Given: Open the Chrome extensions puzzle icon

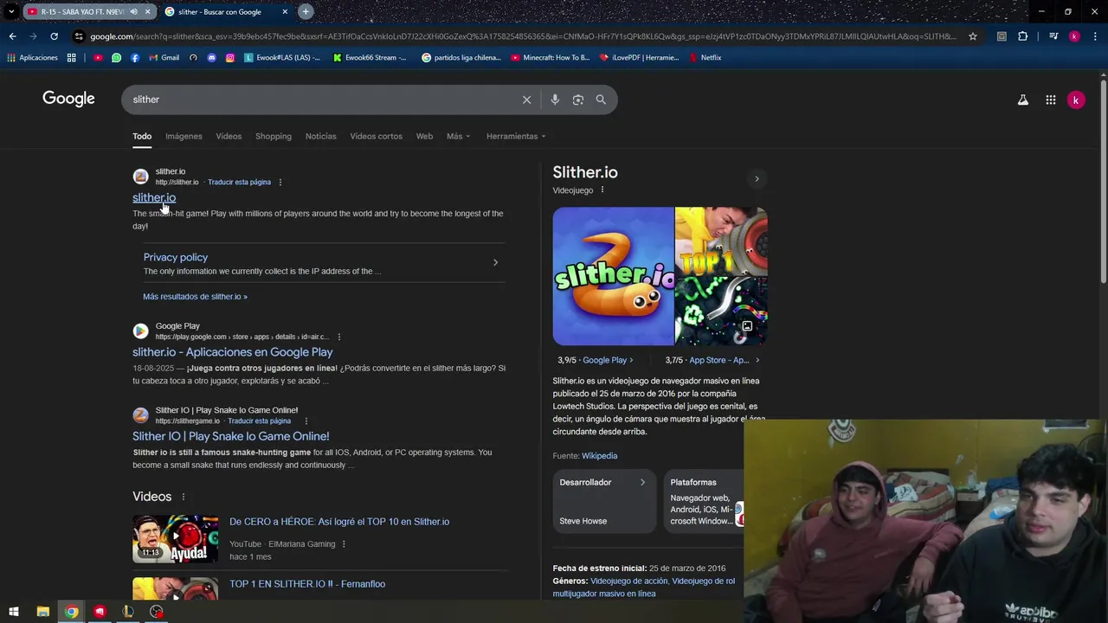Looking at the screenshot, I should pyautogui.click(x=1023, y=36).
